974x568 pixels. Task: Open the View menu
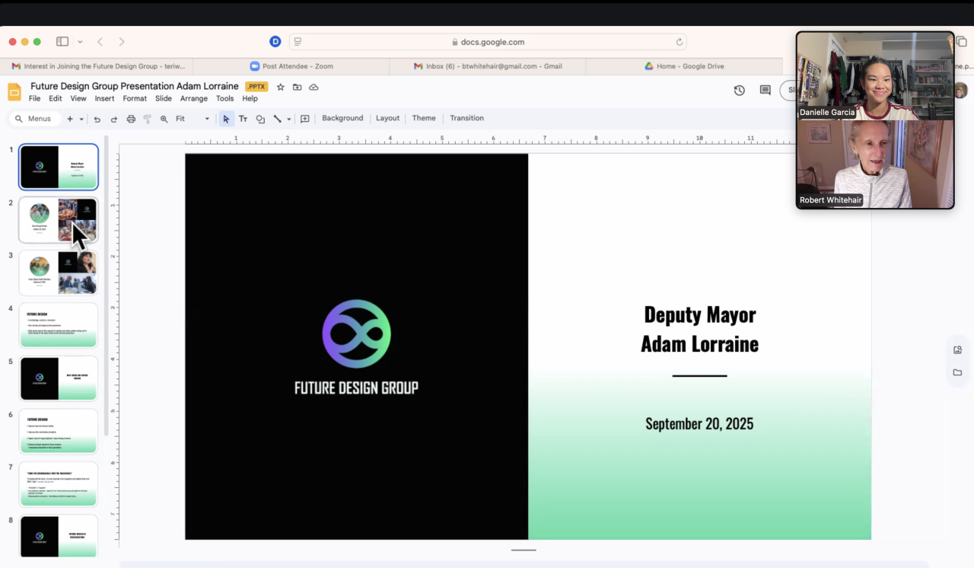point(78,99)
